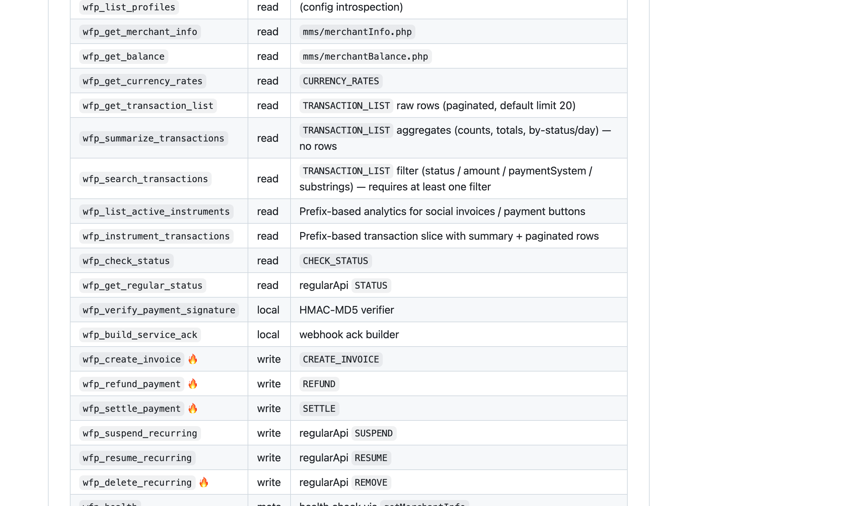
Task: Select wfp_search_transactions tool name
Action: pyautogui.click(x=145, y=179)
